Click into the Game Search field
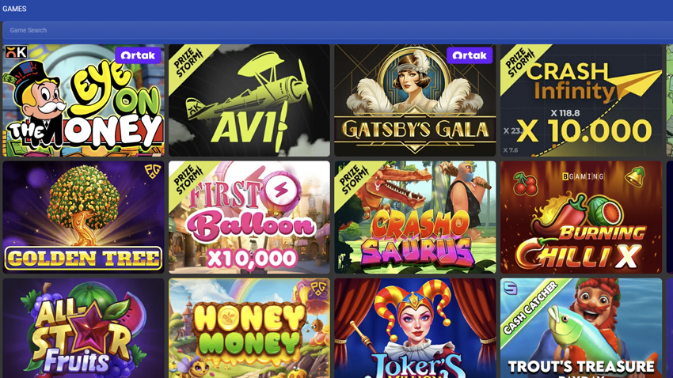The width and height of the screenshot is (673, 378). coord(338,30)
